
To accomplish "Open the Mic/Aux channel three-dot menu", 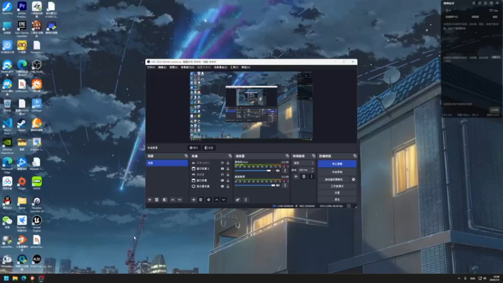I will tap(285, 170).
